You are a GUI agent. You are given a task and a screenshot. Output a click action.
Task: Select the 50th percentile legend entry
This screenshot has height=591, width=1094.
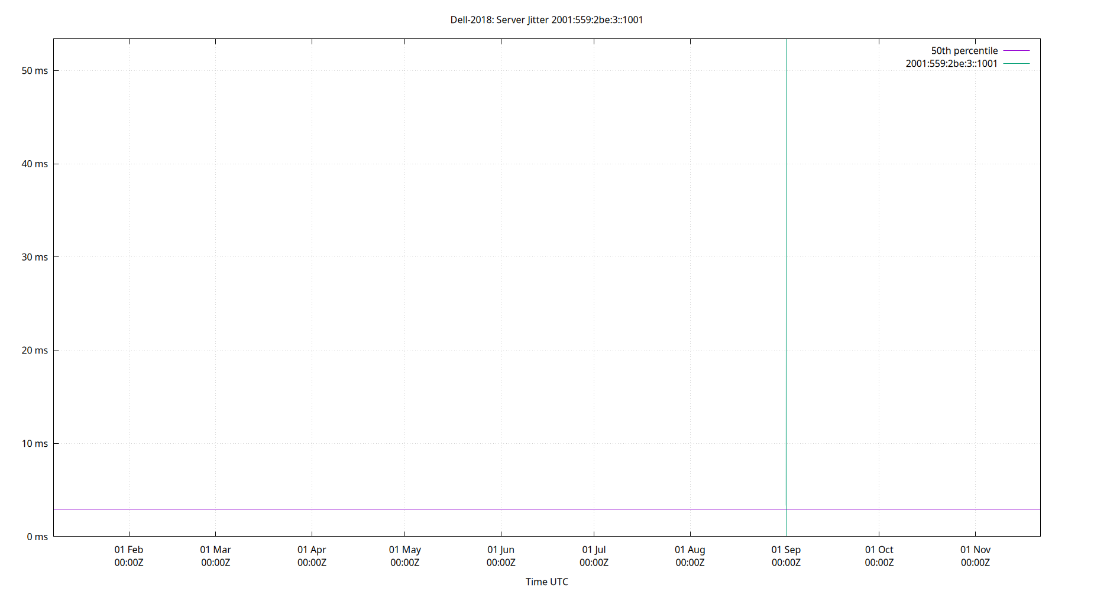click(x=964, y=50)
